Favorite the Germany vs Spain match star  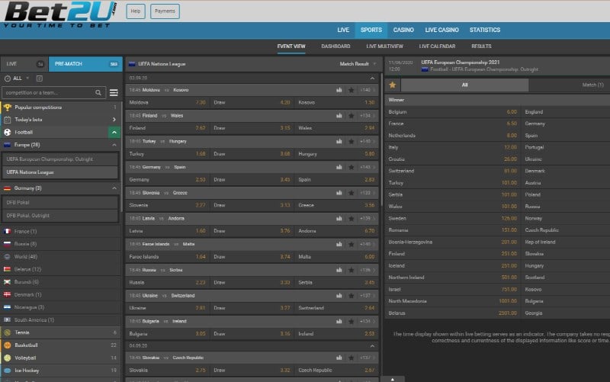(x=352, y=167)
